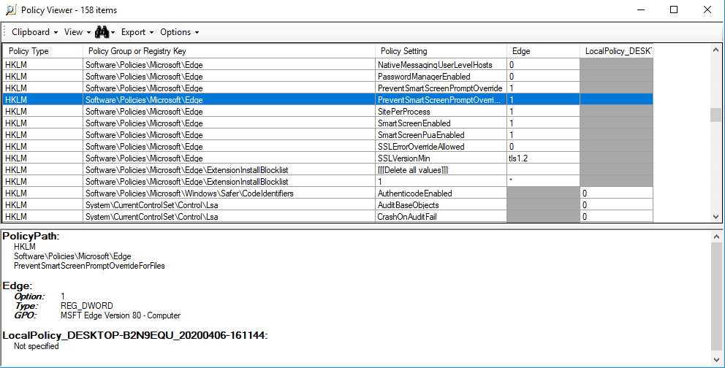The image size is (725, 368).
Task: Click the LocalPolicy value 0 for AuthenticodeEnabled
Action: pyautogui.click(x=616, y=193)
